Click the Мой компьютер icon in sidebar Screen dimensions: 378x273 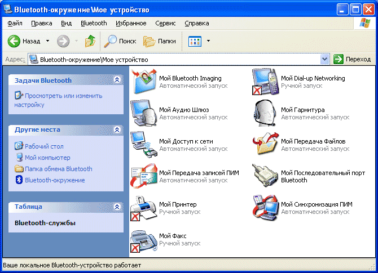coord(19,157)
